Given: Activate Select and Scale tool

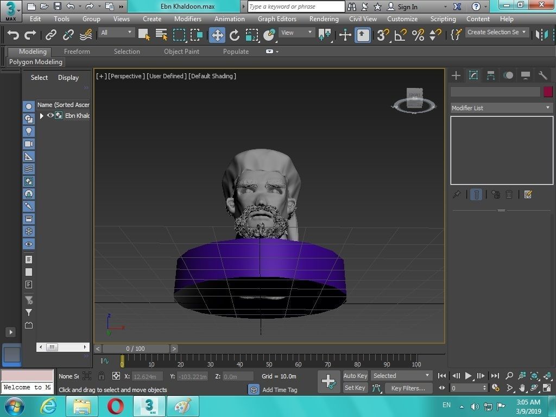Looking at the screenshot, I should (x=252, y=35).
